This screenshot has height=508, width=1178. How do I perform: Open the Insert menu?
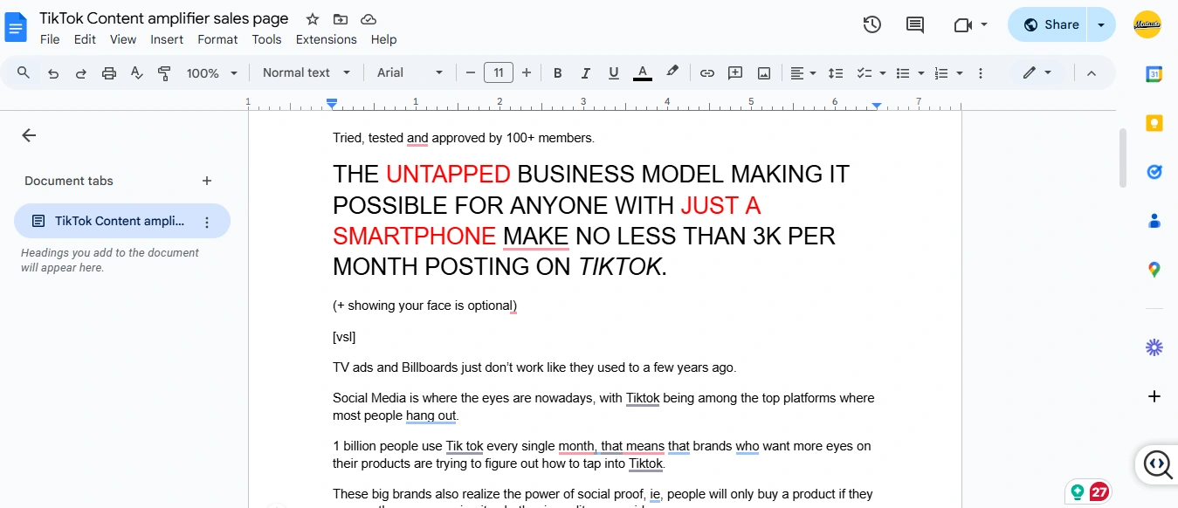167,39
